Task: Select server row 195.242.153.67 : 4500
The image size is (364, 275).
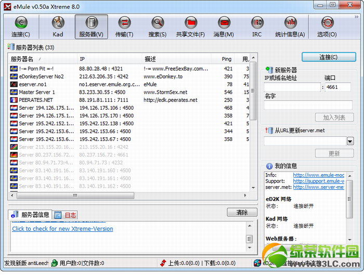Action: pyautogui.click(x=129, y=139)
